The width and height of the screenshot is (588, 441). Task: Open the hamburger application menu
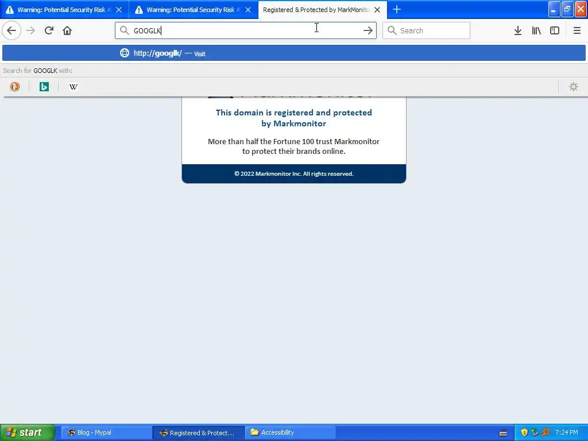[577, 30]
